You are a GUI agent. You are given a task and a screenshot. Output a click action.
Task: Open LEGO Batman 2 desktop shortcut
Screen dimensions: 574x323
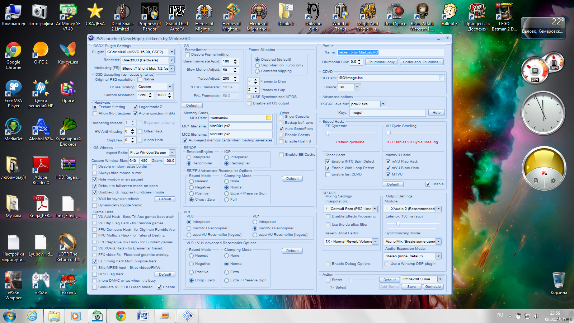click(x=504, y=17)
